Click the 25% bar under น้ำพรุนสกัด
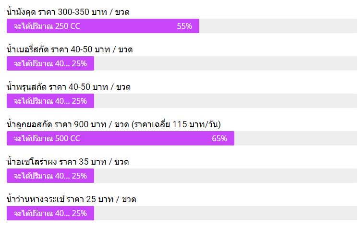Image resolution: width=364 pixels, height=241 pixels. 50,101
